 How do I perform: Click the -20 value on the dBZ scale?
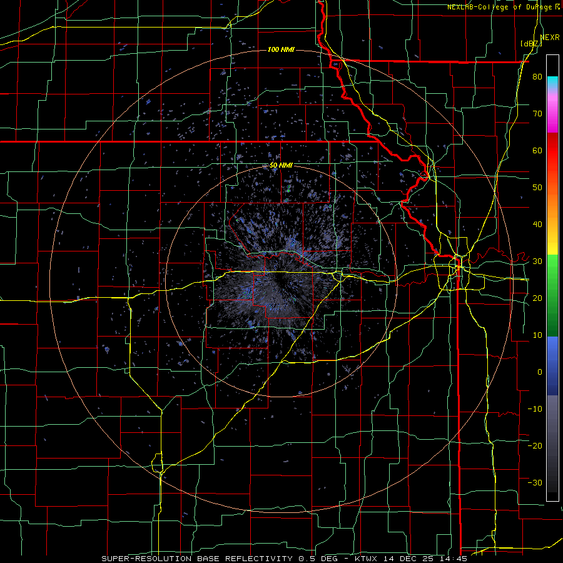[x=535, y=445]
